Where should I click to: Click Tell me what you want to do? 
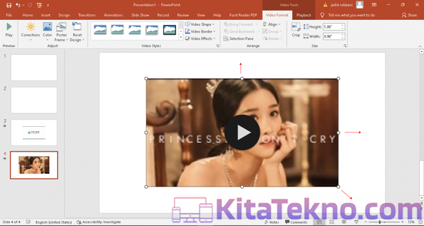[351, 15]
